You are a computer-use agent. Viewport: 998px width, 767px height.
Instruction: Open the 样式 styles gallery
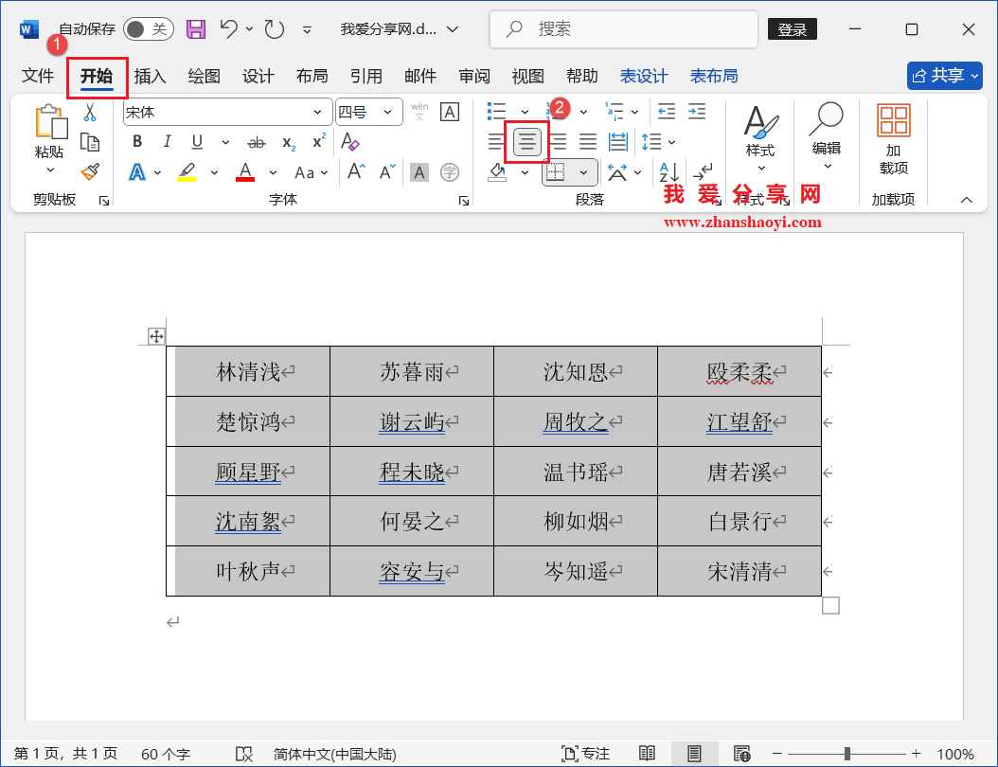[760, 139]
